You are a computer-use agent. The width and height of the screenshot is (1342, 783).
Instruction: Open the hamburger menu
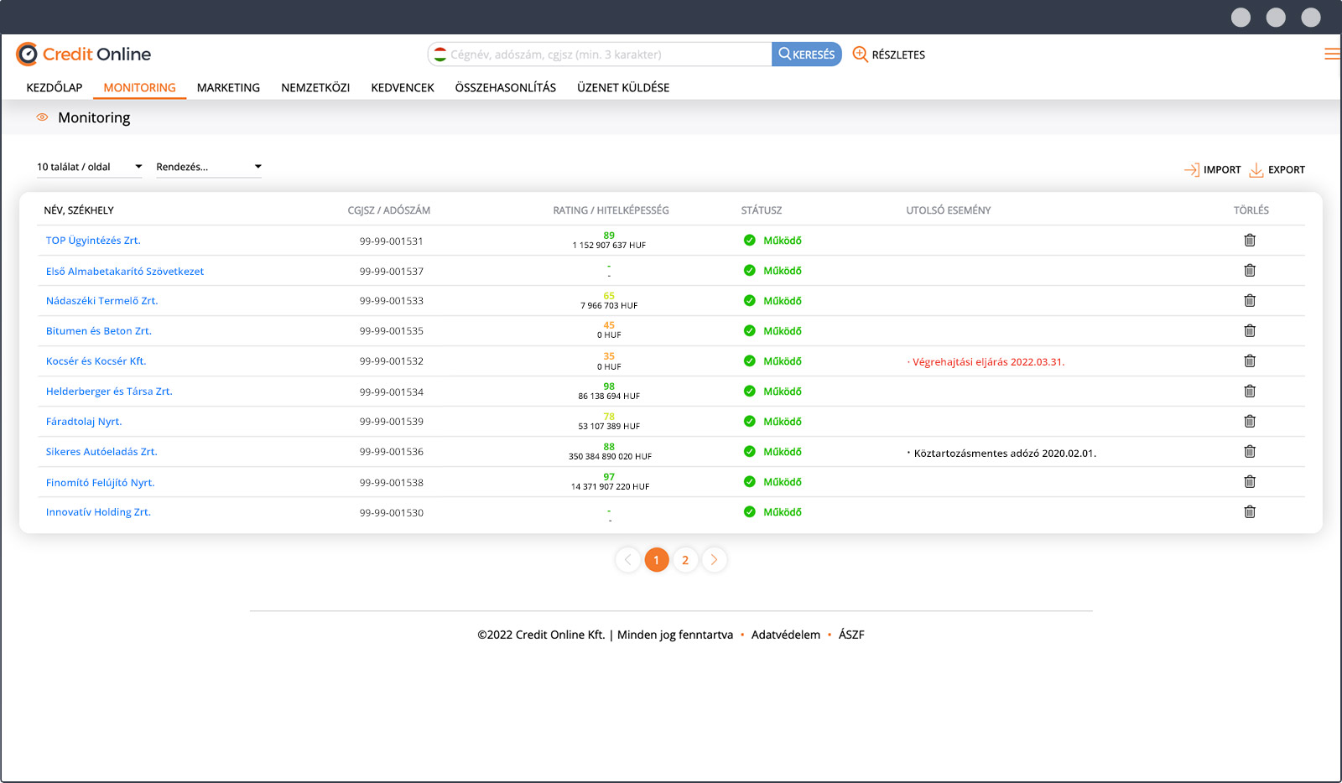(1331, 54)
